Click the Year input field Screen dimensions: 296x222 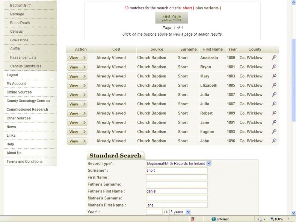pos(154,212)
